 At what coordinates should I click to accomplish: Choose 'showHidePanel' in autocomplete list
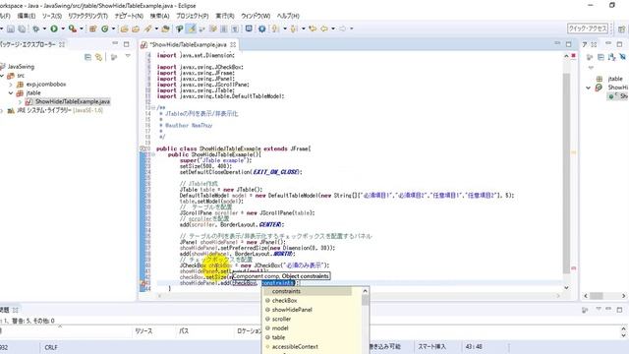(x=292, y=310)
